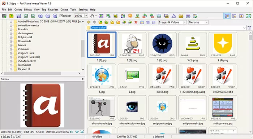This screenshot has width=253, height=139.
Task: Click the fit-to-window icon below preview
Action: [82, 132]
